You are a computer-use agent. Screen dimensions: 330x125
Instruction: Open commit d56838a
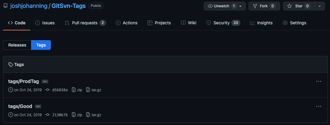click(x=60, y=90)
